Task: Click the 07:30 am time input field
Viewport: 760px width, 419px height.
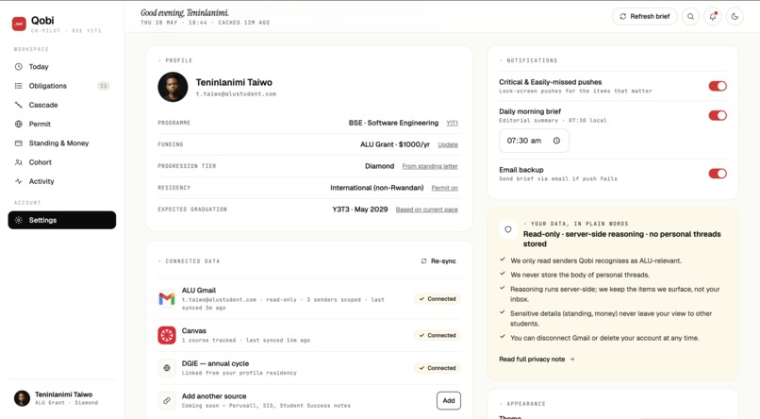Action: click(x=534, y=141)
